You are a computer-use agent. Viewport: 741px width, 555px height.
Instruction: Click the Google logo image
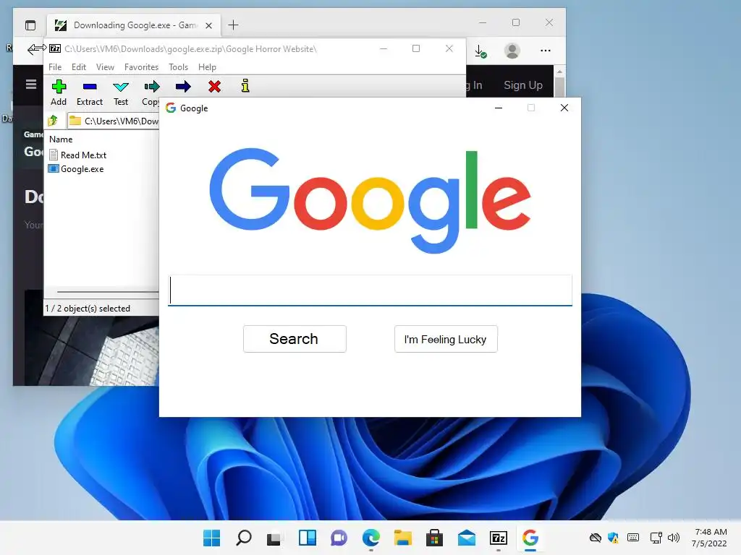[370, 201]
